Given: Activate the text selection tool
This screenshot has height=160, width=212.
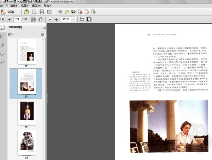Looking at the screenshot, I should [34, 19].
